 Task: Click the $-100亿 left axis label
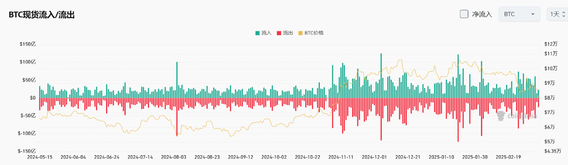[x=27, y=133]
